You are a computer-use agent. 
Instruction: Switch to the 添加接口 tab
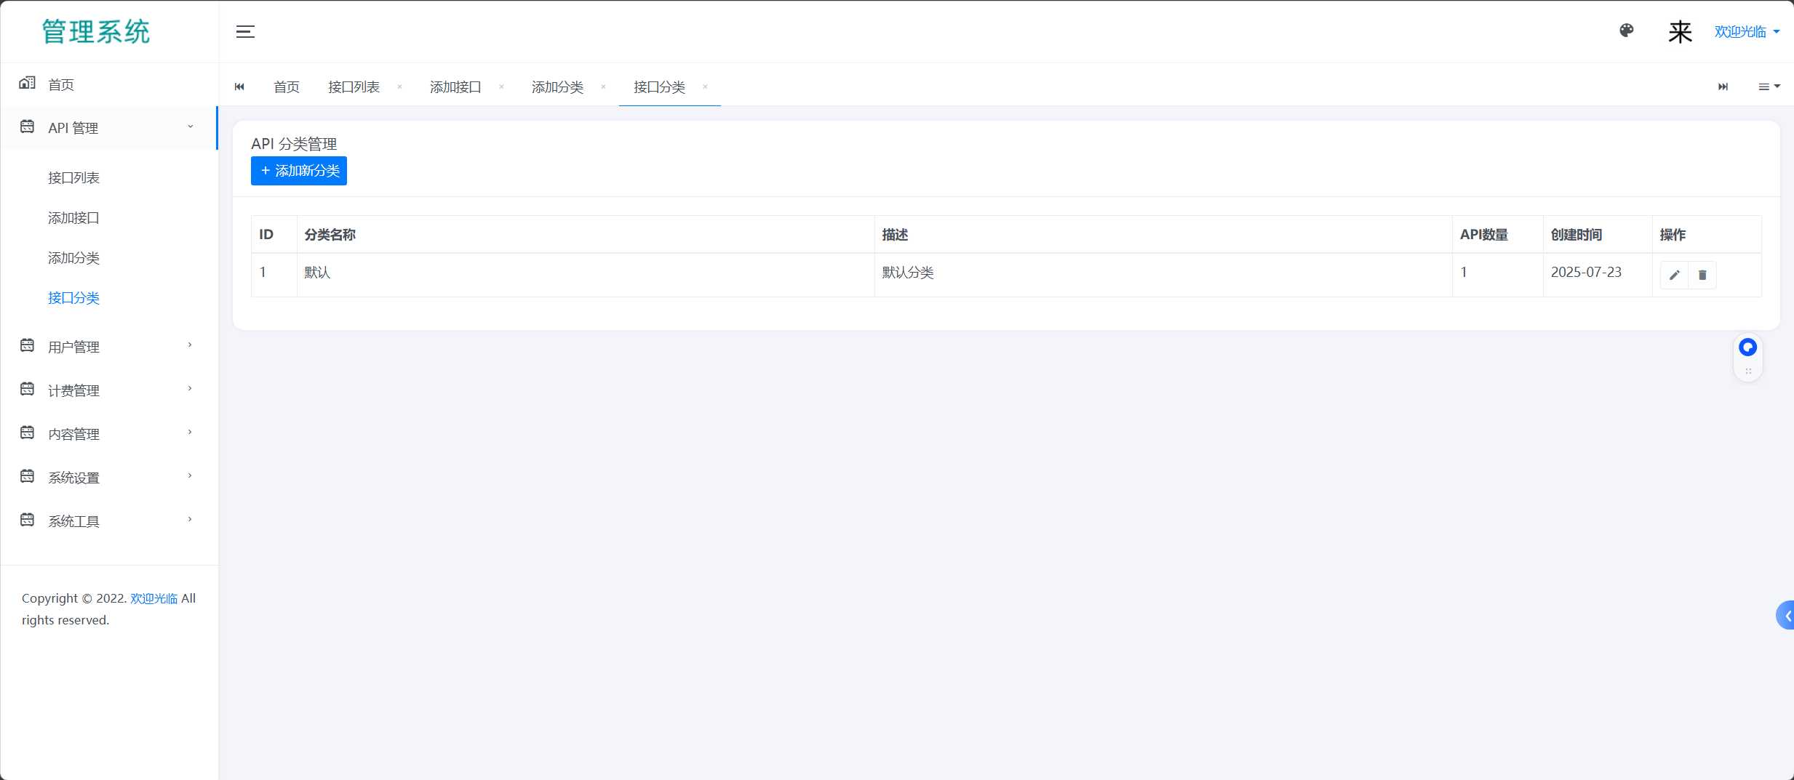tap(455, 87)
